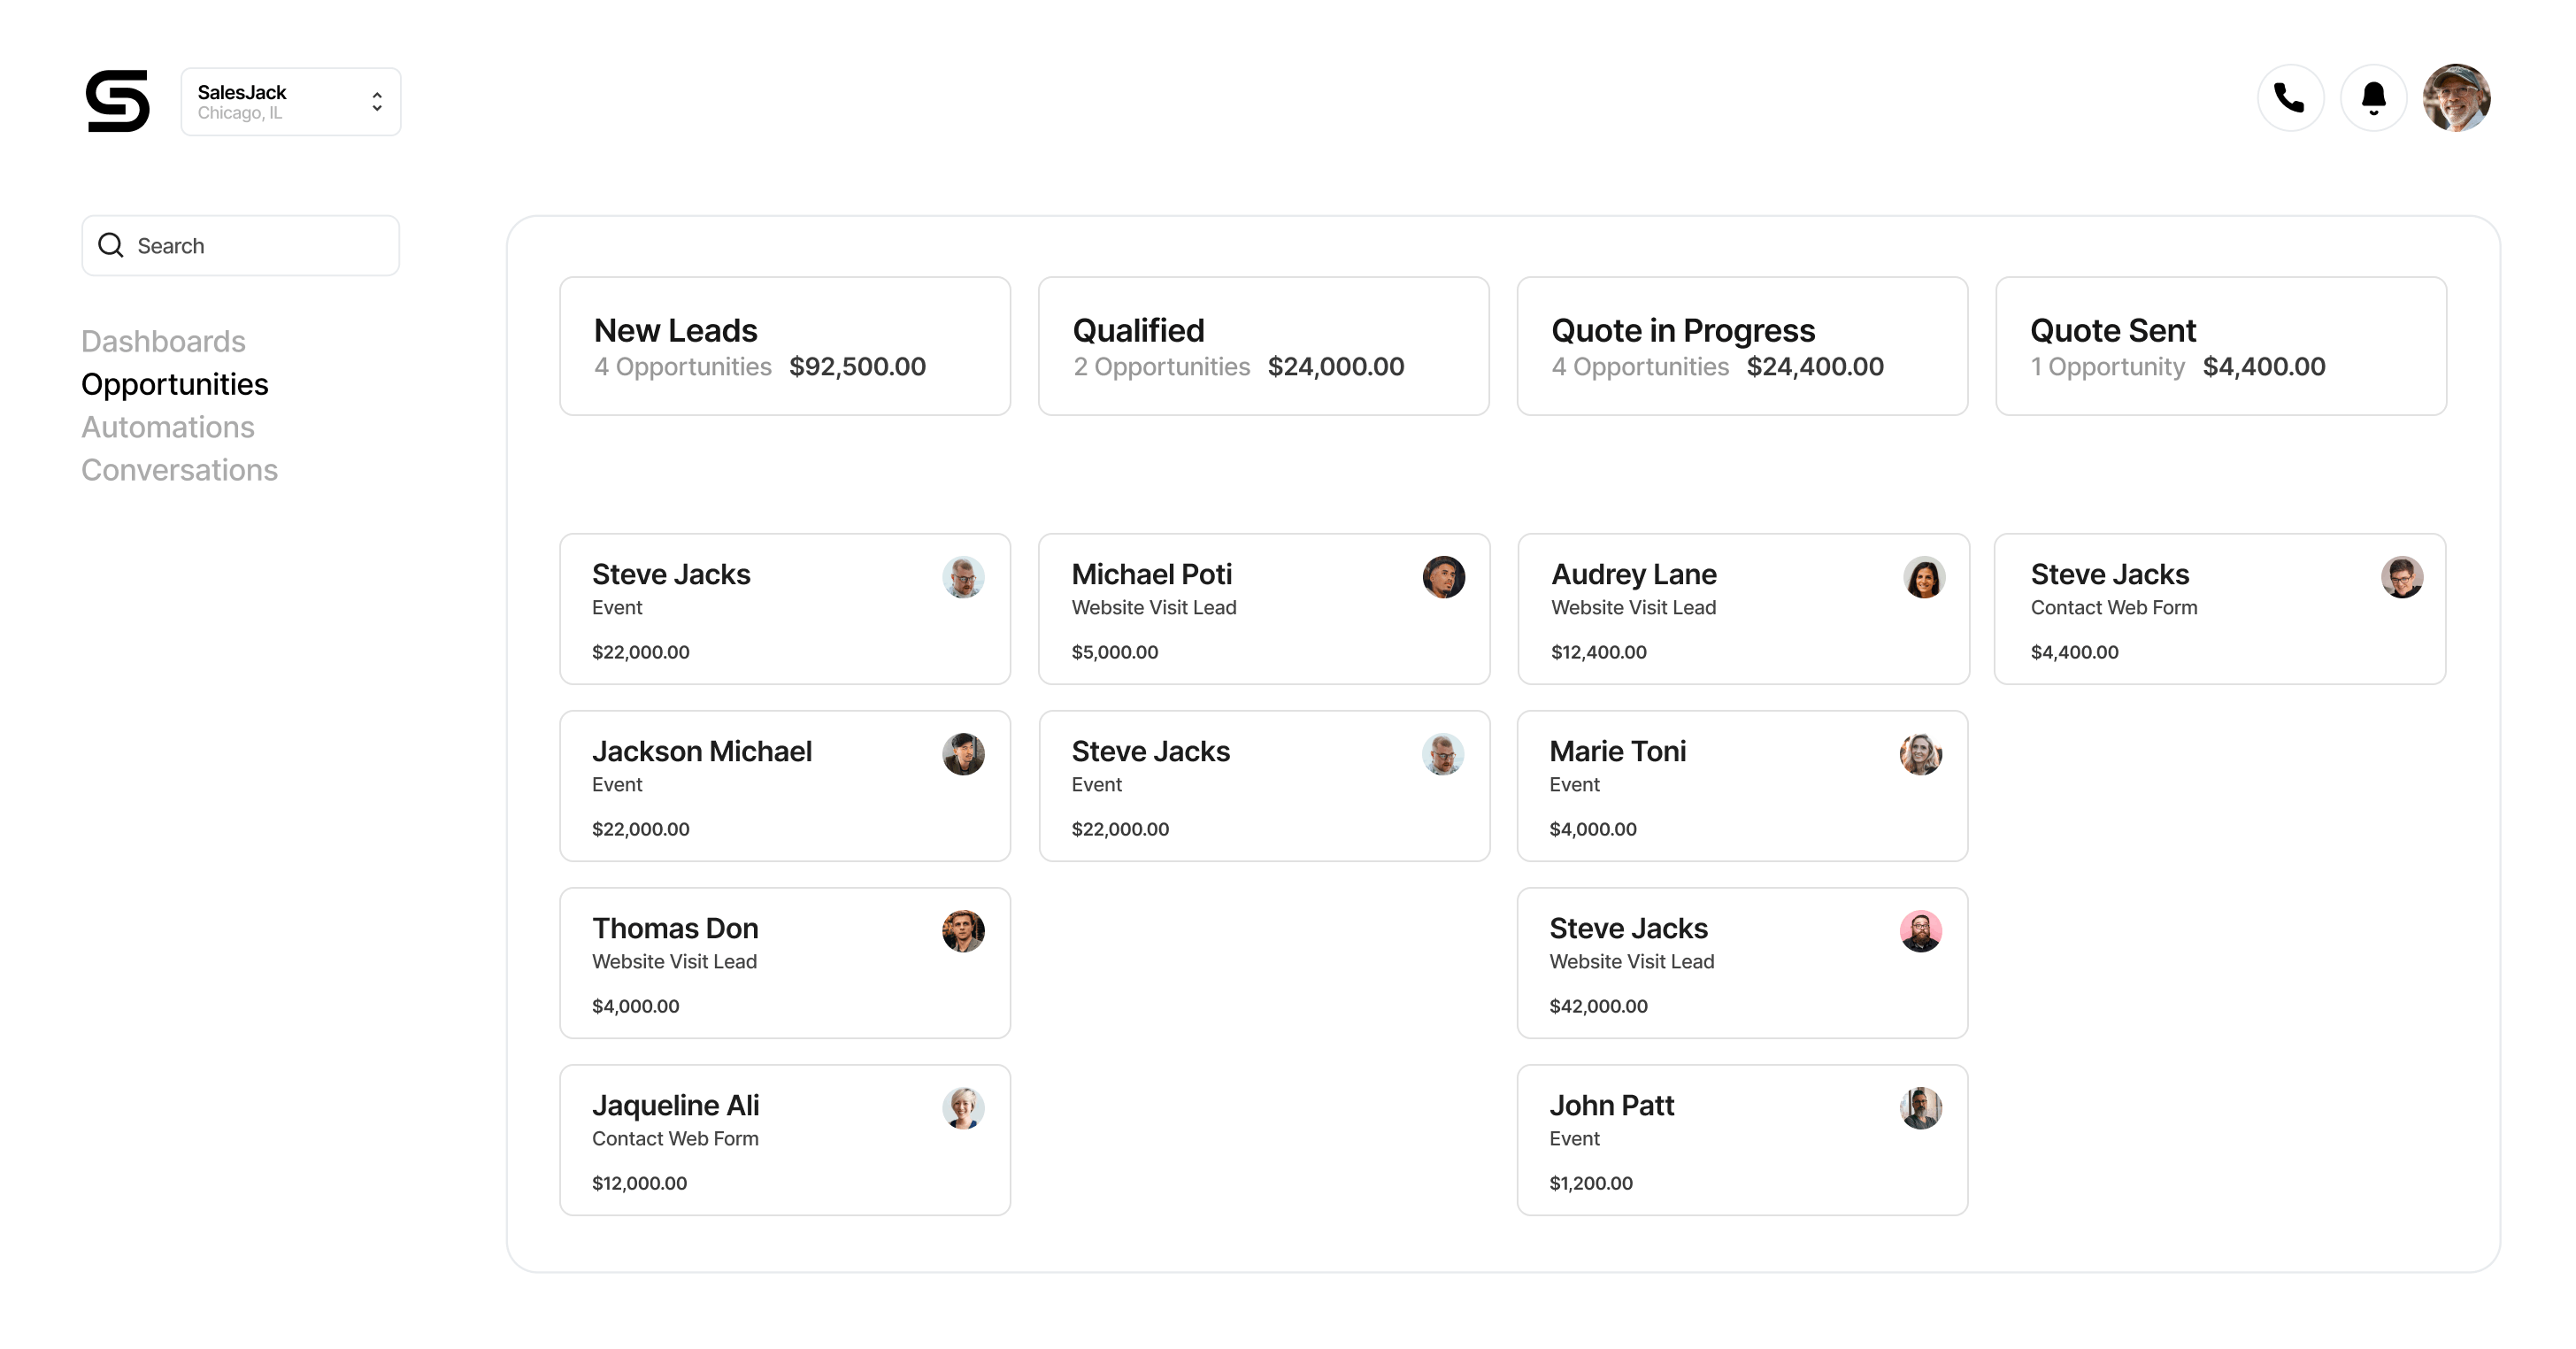Click the phone call icon
The height and width of the screenshot is (1349, 2576).
point(2290,98)
